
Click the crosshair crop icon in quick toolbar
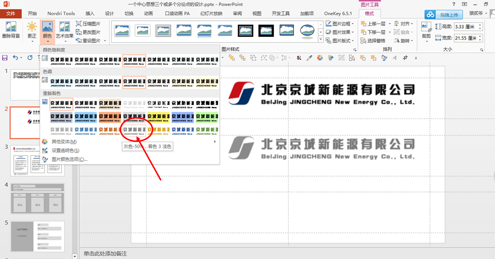405,58
